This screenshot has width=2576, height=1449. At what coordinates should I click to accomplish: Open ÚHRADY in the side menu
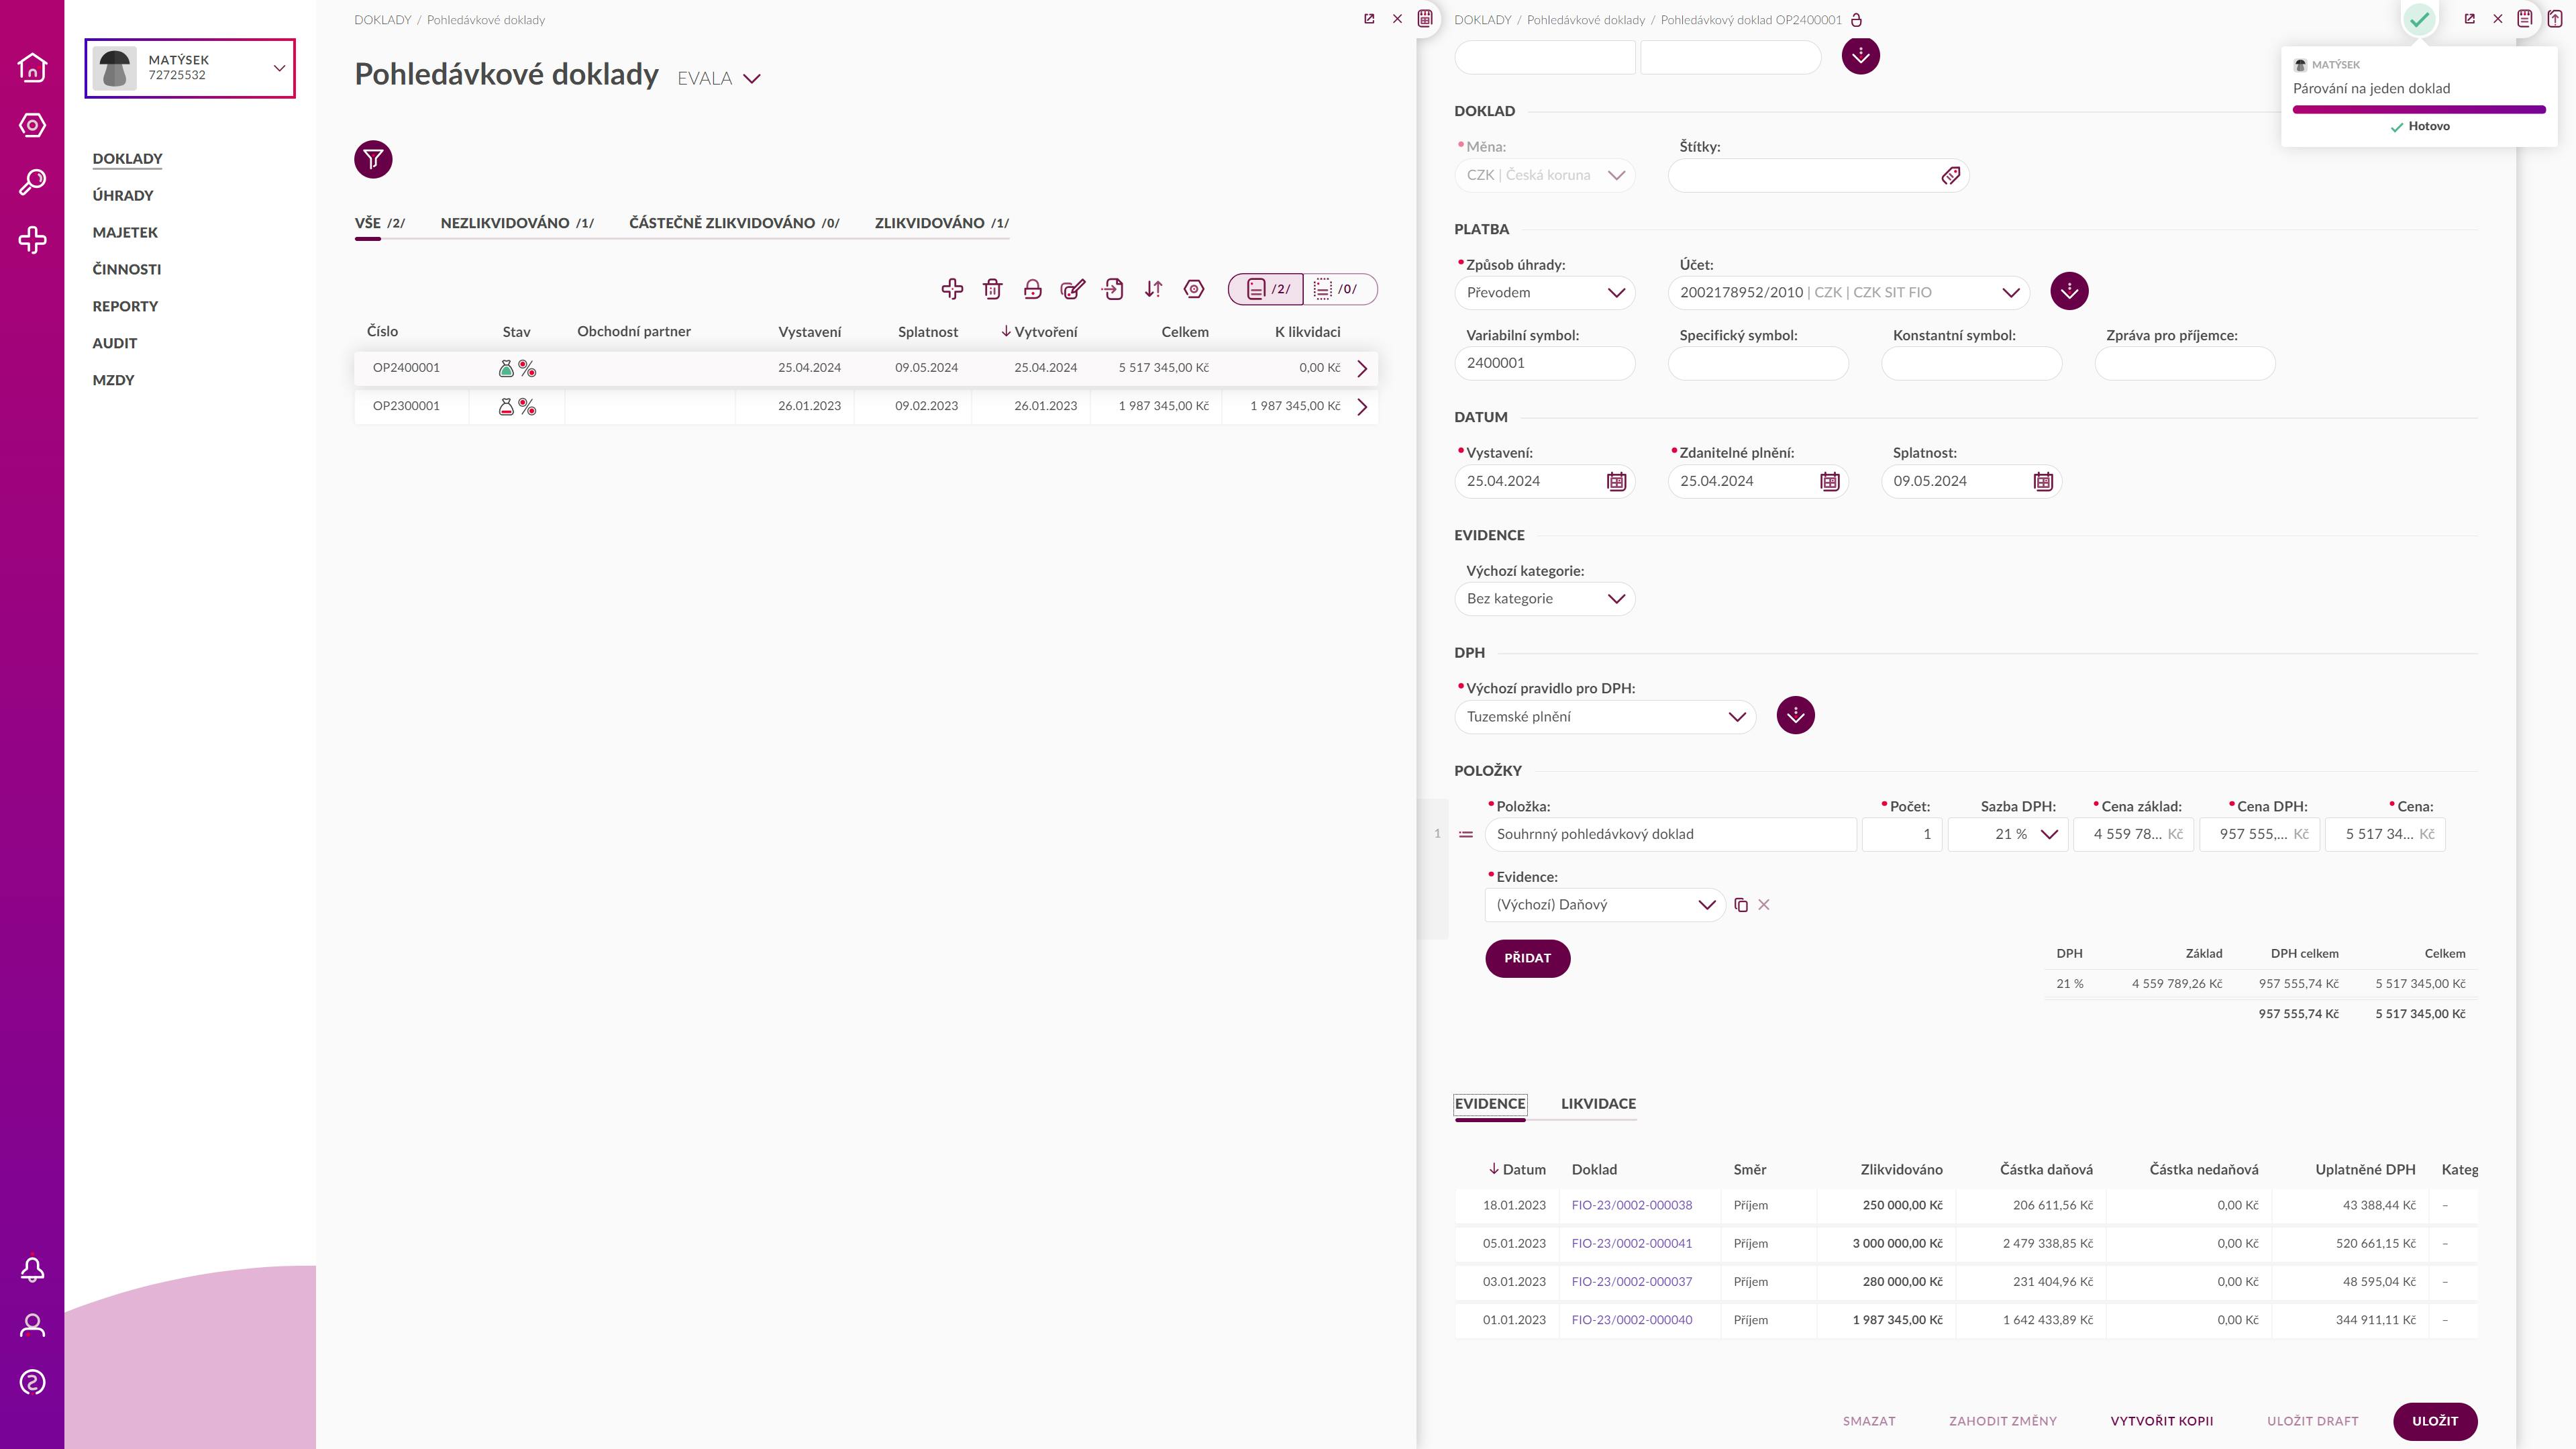[x=123, y=195]
